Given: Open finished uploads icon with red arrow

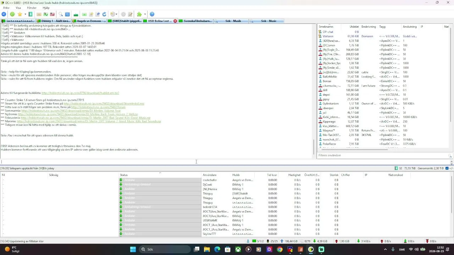Looking at the screenshot, I should point(52,14).
